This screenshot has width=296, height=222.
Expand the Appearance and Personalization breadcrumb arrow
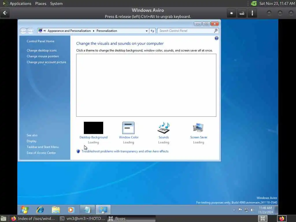94,31
